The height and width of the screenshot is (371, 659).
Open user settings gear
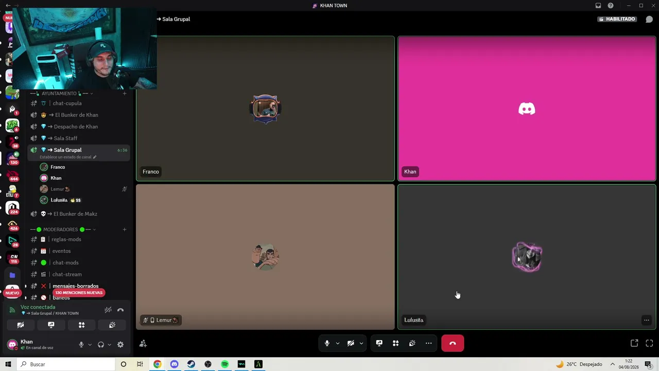(x=120, y=345)
